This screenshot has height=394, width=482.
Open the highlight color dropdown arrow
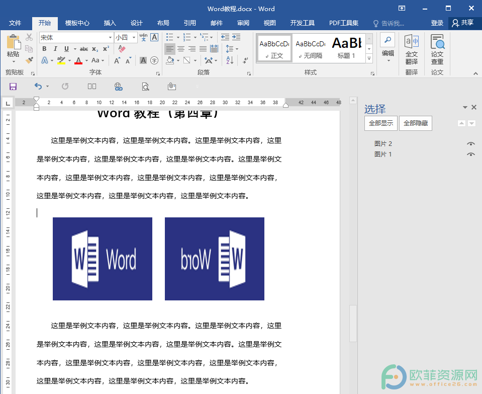[69, 61]
